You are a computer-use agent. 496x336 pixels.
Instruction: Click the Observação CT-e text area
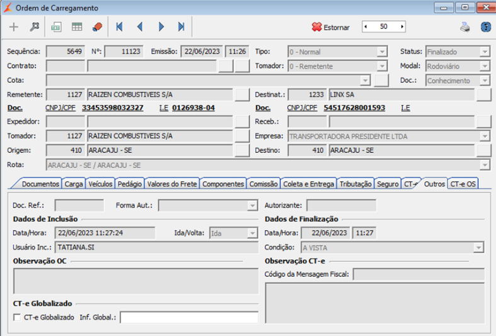tap(374, 303)
